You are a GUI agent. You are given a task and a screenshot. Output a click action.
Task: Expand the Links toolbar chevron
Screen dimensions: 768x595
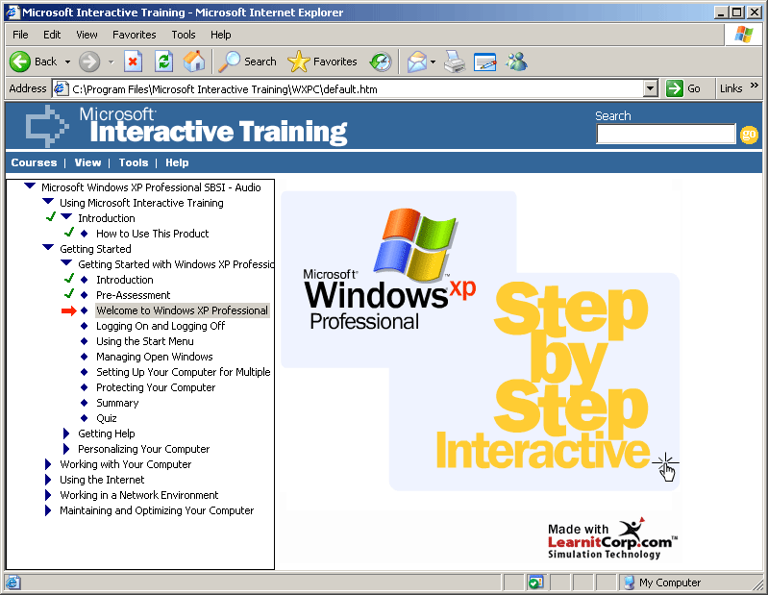(x=755, y=86)
